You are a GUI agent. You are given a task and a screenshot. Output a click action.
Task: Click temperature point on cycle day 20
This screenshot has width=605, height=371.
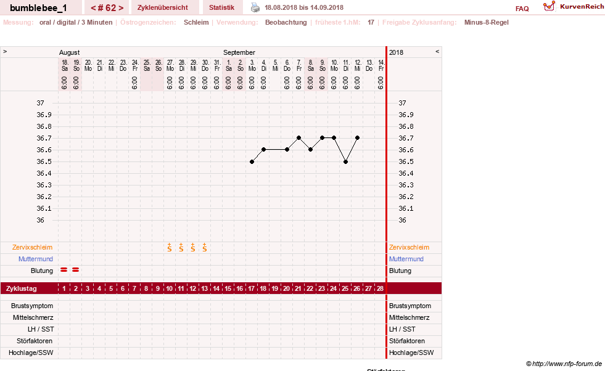pyautogui.click(x=287, y=149)
